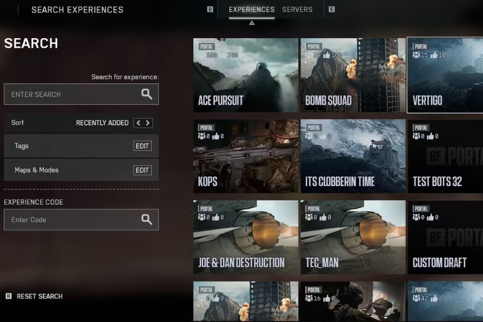483x322 pixels.
Task: Click the R key icon beside Reset Search
Action: (x=8, y=296)
